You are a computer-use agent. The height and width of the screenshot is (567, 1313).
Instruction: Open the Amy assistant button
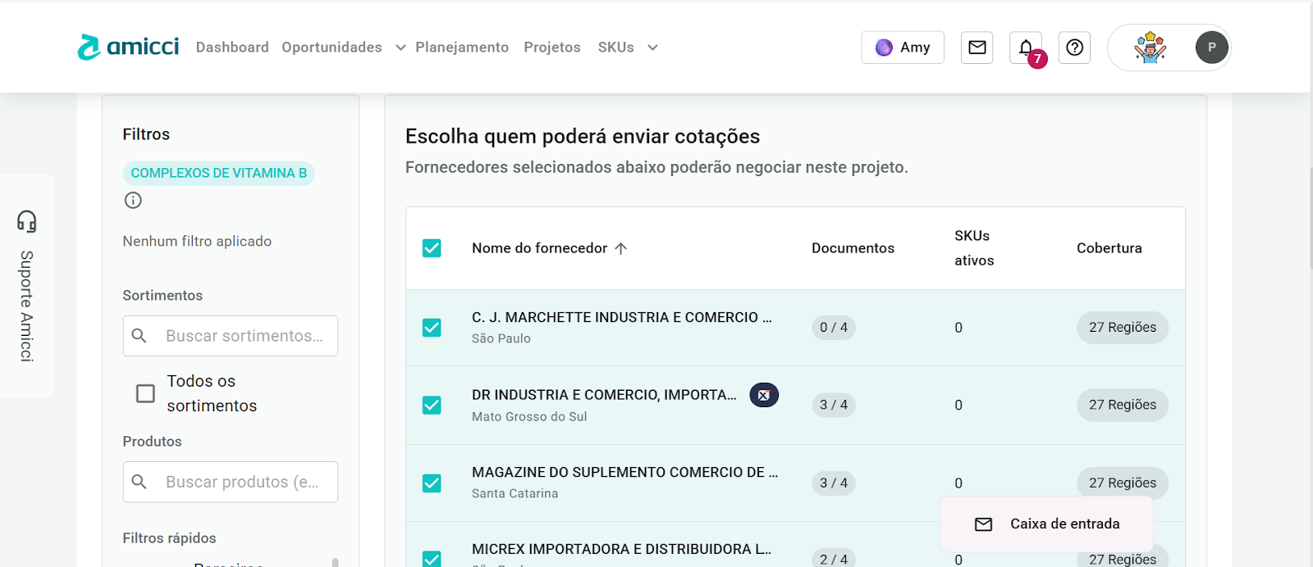point(903,48)
